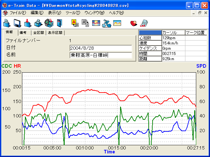This screenshot has height=157, width=210.
Task: Select the 表示区間 tab
Action: (55, 33)
